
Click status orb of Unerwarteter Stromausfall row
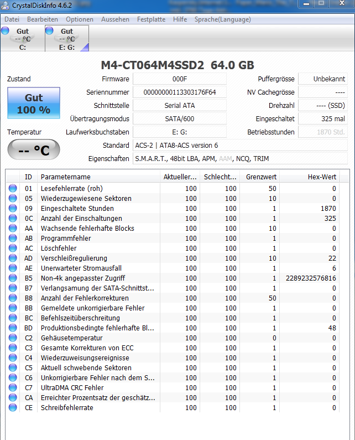point(13,268)
